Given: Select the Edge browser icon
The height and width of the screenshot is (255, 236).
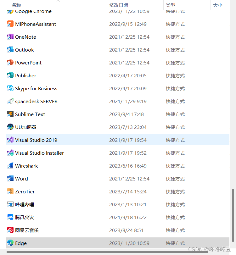Looking at the screenshot, I should click(x=10, y=243).
